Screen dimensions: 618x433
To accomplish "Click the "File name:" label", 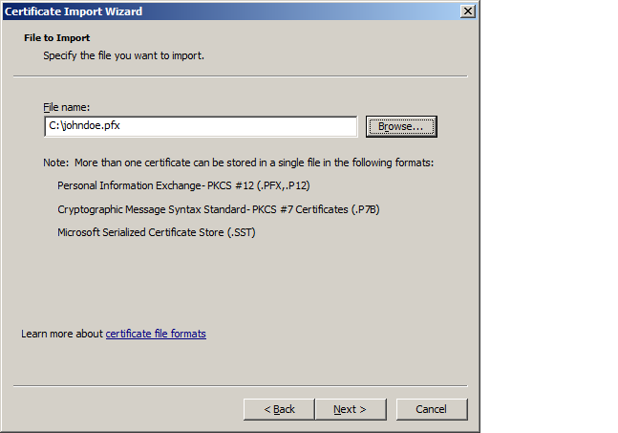I will click(x=65, y=108).
